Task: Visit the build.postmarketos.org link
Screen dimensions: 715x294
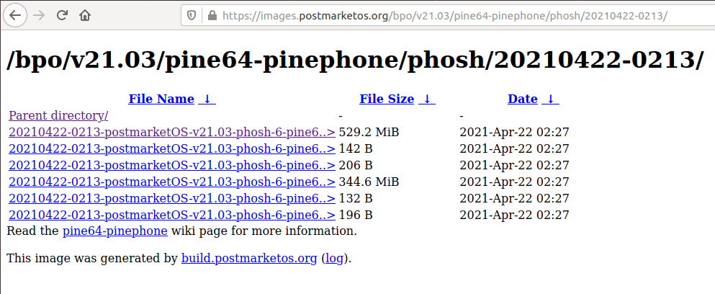Action: coord(249,259)
